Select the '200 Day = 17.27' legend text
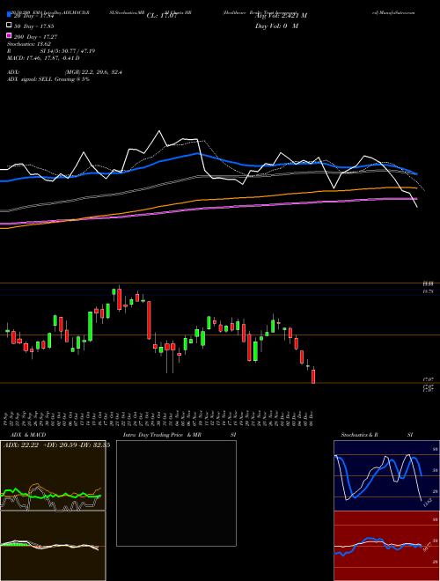The image size is (440, 581). pyautogui.click(x=35, y=37)
